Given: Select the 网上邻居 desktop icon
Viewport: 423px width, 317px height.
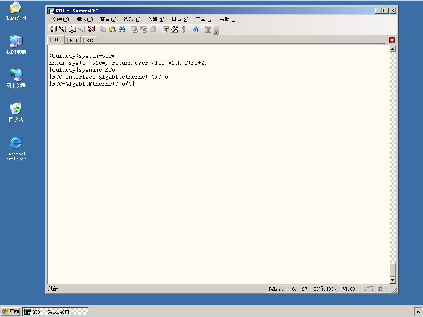Looking at the screenshot, I should pyautogui.click(x=16, y=78).
